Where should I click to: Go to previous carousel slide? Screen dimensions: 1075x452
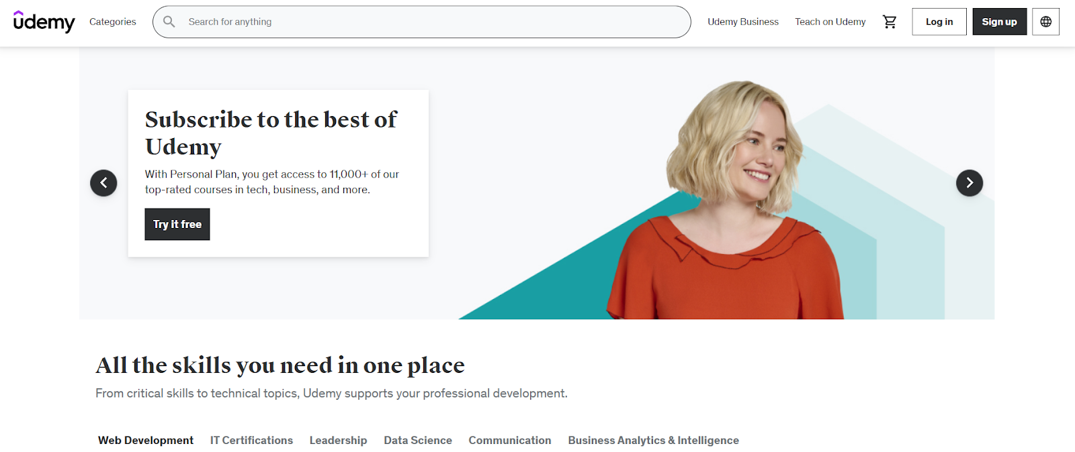tap(103, 183)
